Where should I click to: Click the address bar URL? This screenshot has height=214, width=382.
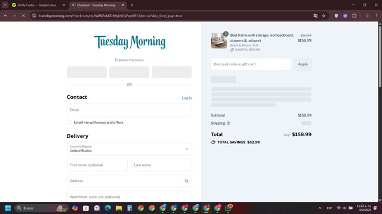[110, 16]
